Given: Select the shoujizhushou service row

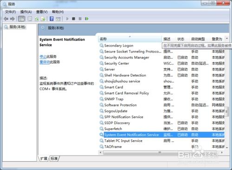Looking at the screenshot, I should coord(161,81).
